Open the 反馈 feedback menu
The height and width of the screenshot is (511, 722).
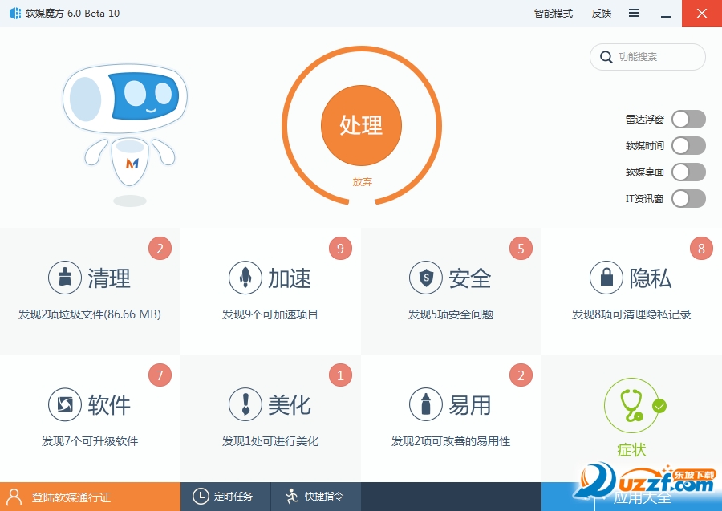[x=602, y=14]
